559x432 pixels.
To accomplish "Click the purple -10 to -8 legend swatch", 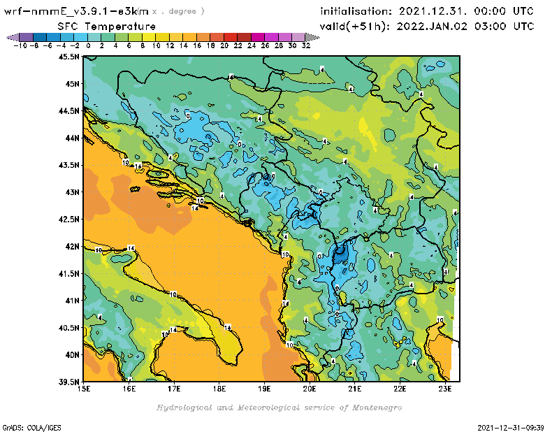I will pos(27,37).
